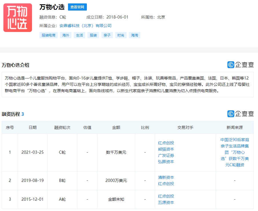Click the 企查查 logo beside the financing history heading
Screen dimensions: 258x211
click(x=240, y=114)
